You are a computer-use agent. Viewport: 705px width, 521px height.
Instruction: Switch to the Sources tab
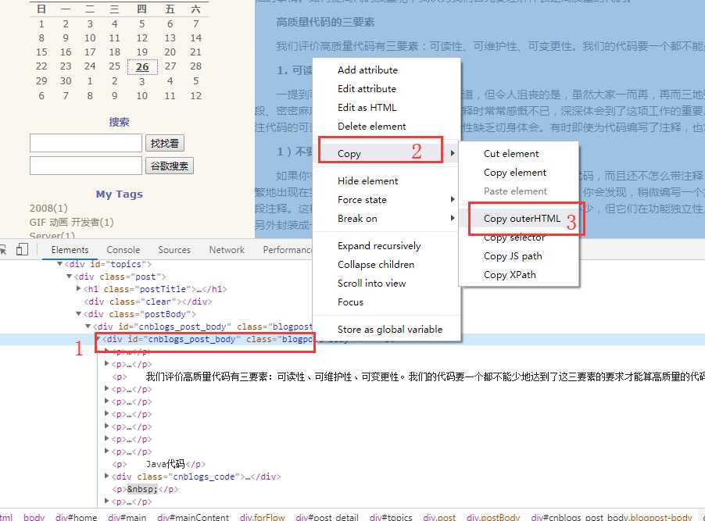coord(174,249)
